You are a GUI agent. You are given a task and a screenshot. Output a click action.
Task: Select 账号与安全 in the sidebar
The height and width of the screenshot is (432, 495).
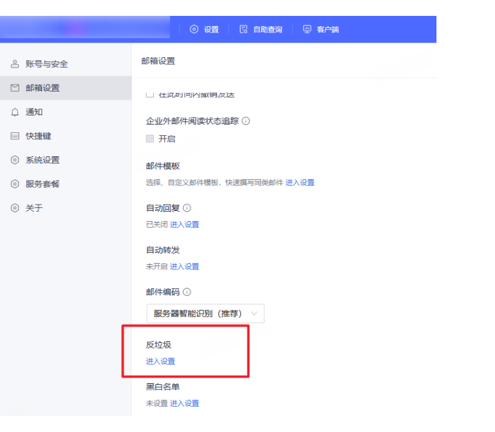[66, 64]
